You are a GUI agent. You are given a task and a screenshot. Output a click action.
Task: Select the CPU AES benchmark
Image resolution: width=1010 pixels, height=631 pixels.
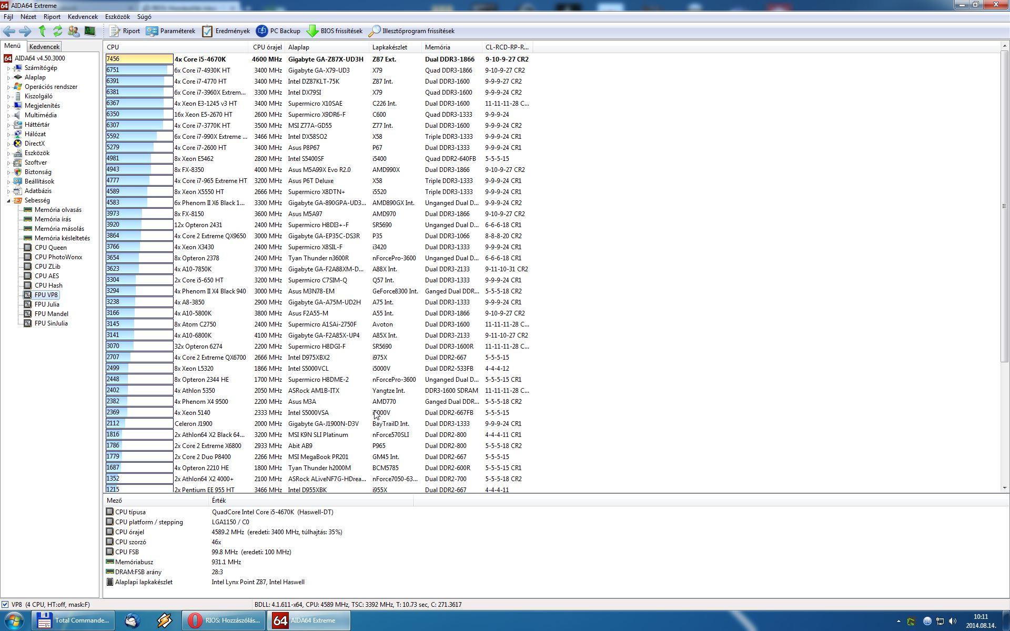click(x=47, y=276)
